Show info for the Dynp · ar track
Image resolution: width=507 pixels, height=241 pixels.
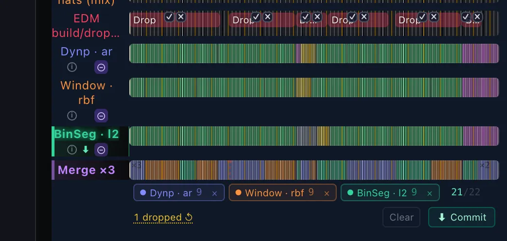pos(72,67)
